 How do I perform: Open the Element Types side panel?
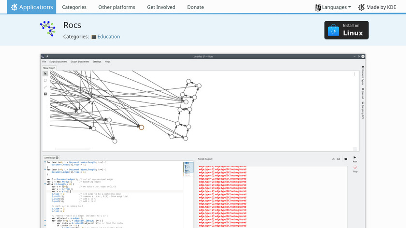(x=363, y=75)
